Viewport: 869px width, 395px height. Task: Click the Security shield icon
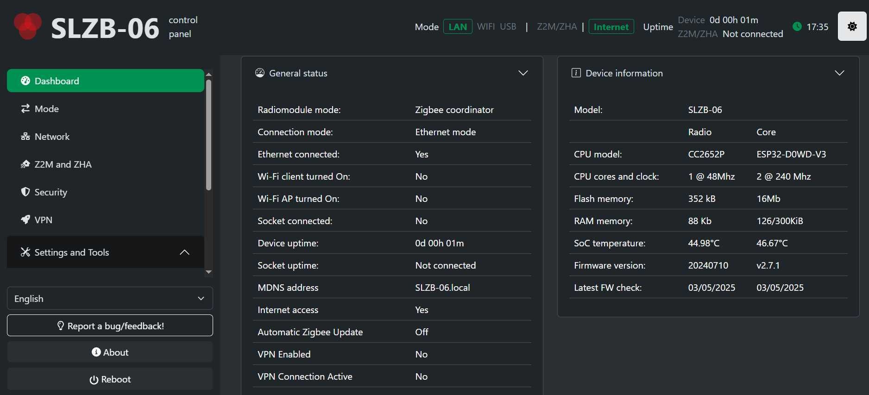click(x=25, y=192)
